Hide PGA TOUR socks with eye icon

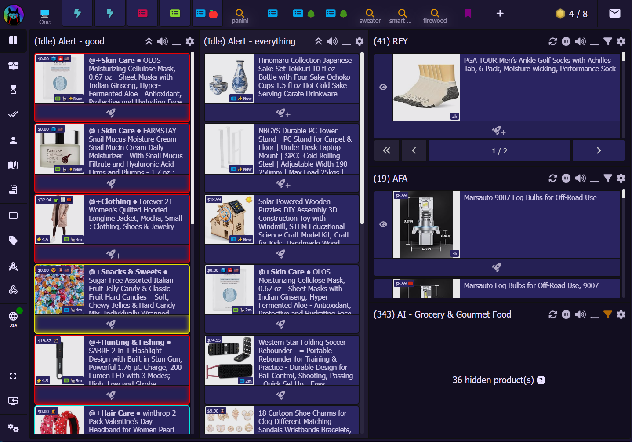pyautogui.click(x=383, y=87)
